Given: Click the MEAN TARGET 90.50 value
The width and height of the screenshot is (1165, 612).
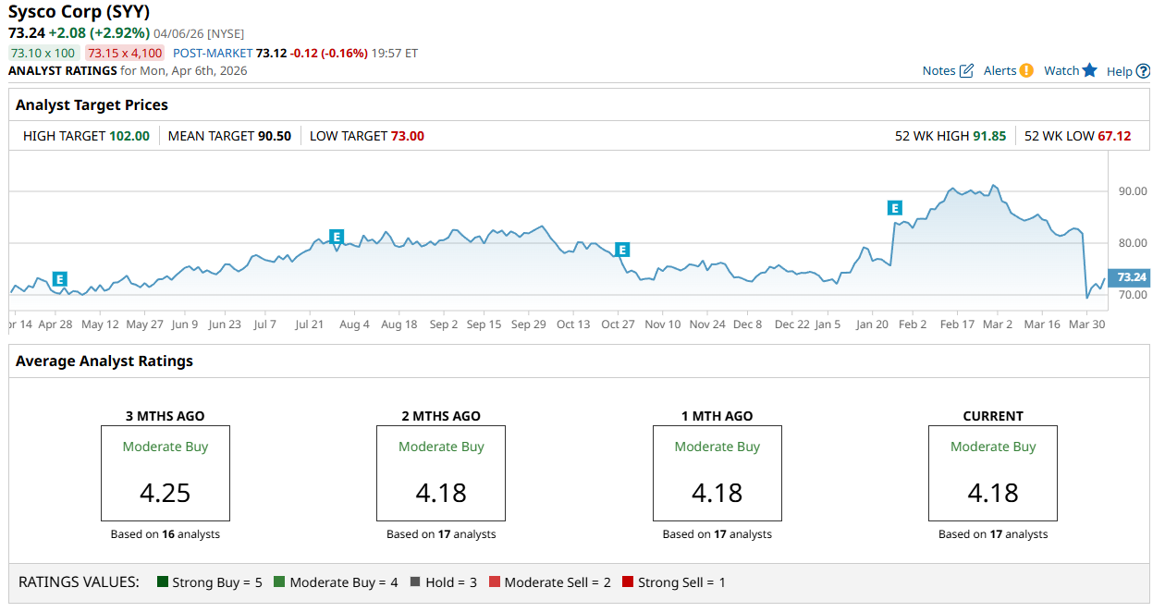Looking at the screenshot, I should [x=275, y=136].
